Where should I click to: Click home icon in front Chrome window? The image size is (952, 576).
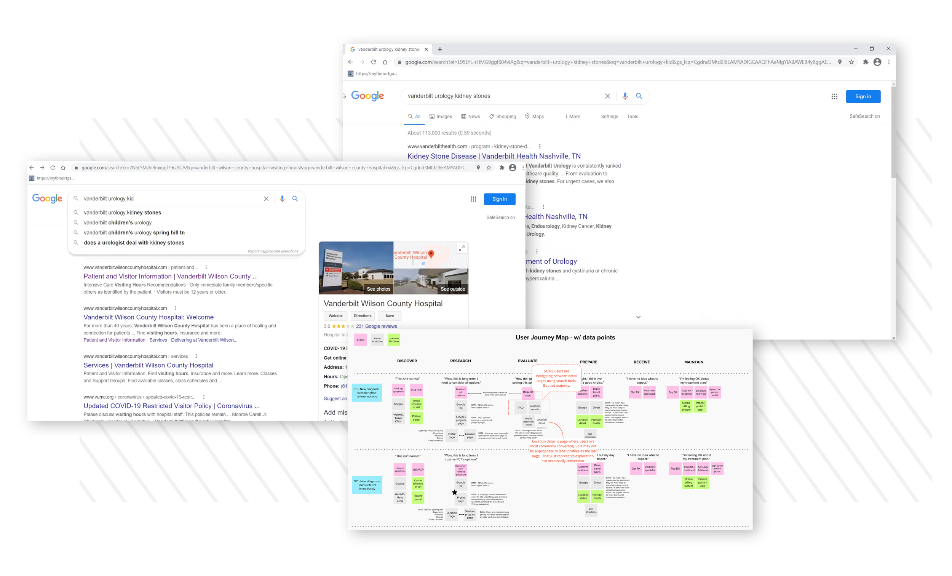(x=63, y=167)
